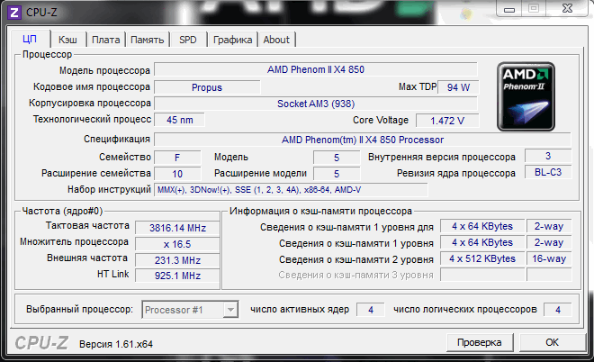
Task: Click the active cores count value
Action: coord(371,310)
